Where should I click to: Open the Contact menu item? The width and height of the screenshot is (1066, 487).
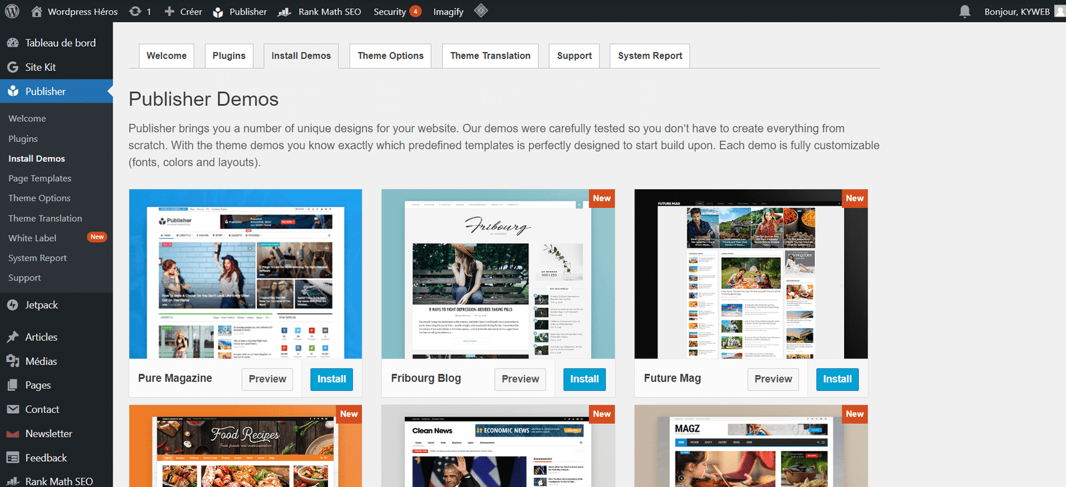pyautogui.click(x=42, y=410)
